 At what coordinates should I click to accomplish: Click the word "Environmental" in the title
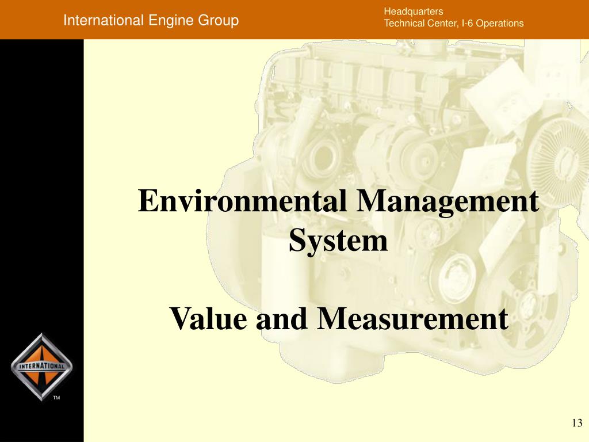click(242, 202)
